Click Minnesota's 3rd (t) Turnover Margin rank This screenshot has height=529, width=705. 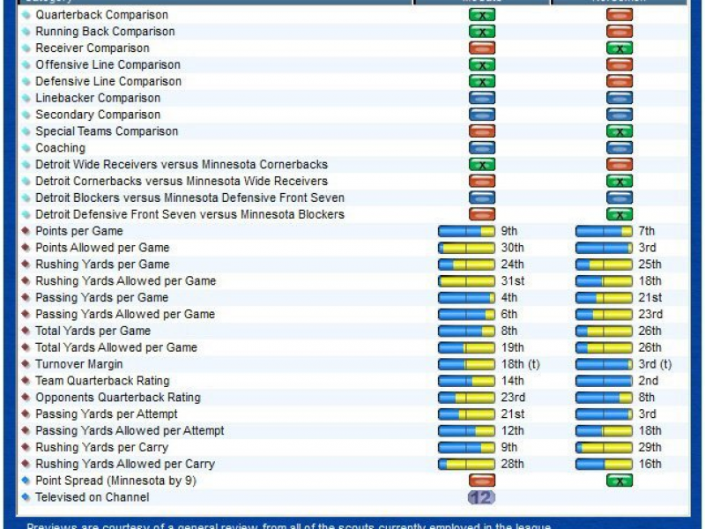pyautogui.click(x=655, y=364)
